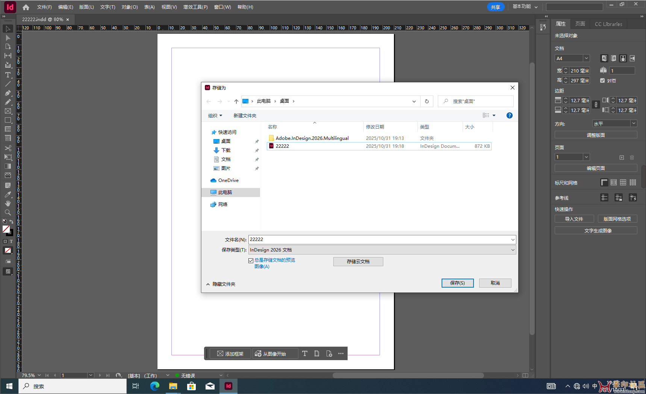Select the Pen tool
Image resolution: width=646 pixels, height=394 pixels.
(8, 93)
